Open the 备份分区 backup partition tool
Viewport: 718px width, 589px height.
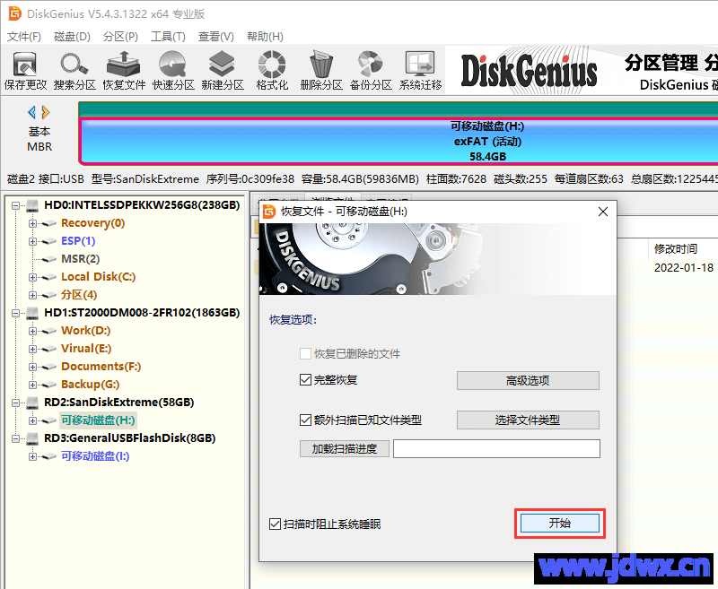point(371,71)
